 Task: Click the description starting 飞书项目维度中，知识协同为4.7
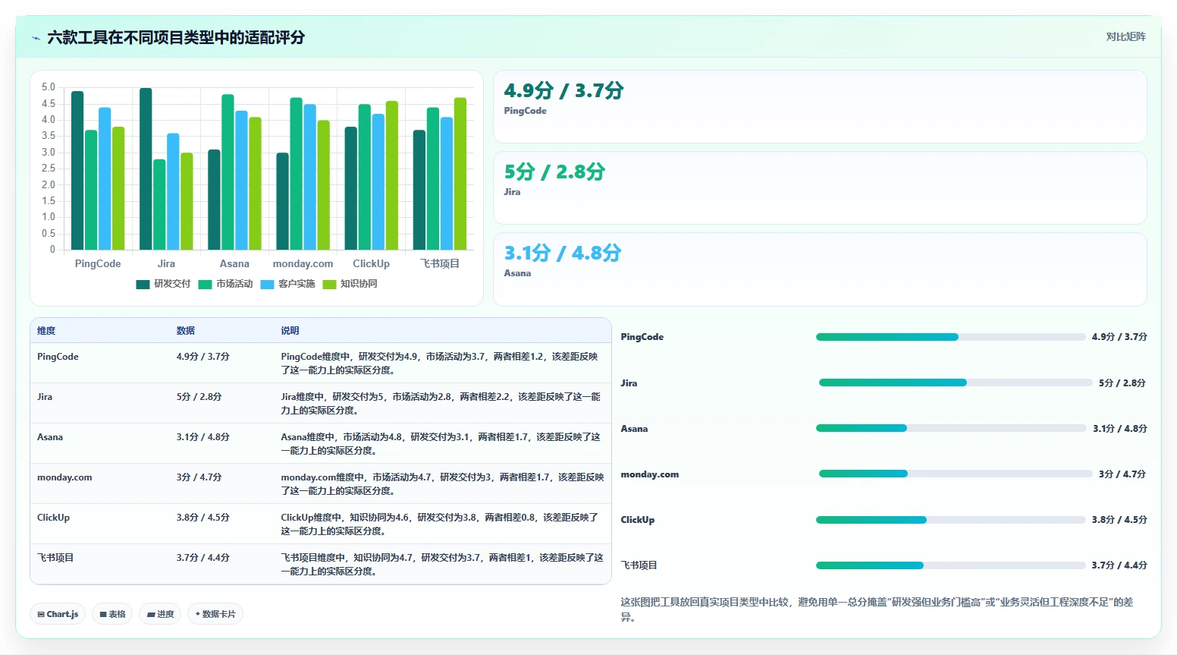(x=442, y=565)
